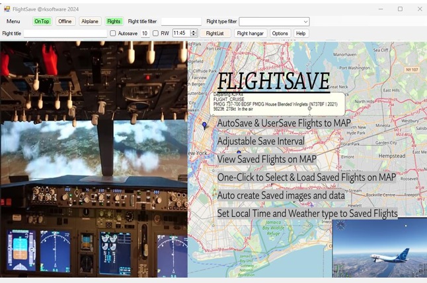Image resolution: width=427 pixels, height=283 pixels.
Task: Click the FLIGHT_CRUISE flight info tooltip
Action: tap(277, 104)
